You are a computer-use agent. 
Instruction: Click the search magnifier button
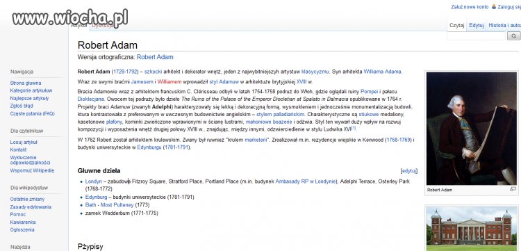coord(513,36)
